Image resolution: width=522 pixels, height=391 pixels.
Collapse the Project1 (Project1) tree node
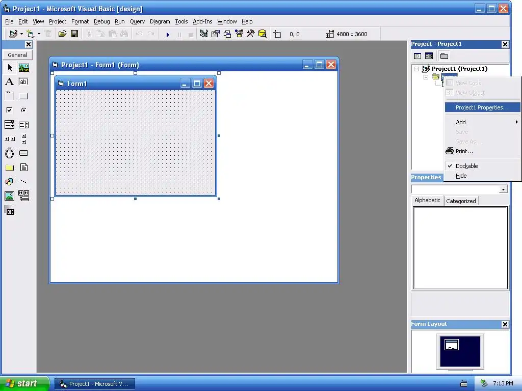[416, 69]
